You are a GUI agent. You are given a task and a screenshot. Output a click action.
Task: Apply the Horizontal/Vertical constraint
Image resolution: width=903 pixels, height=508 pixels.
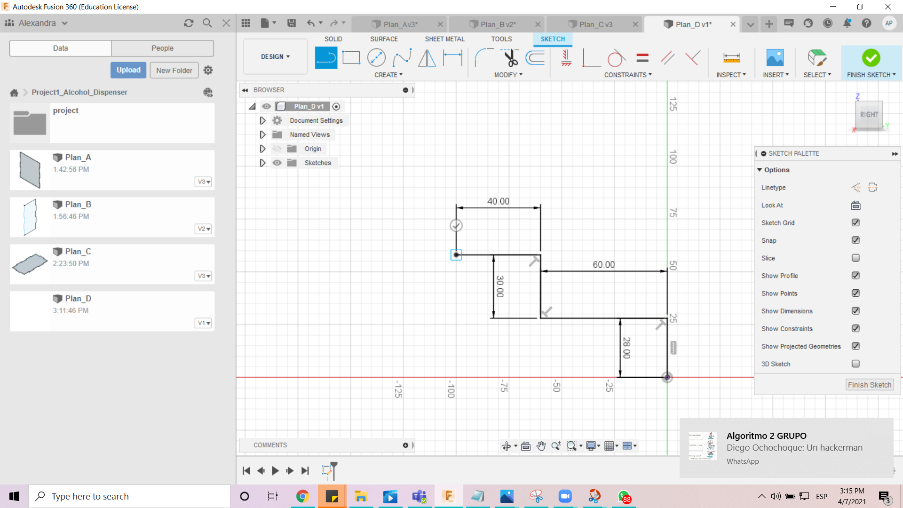click(x=566, y=58)
